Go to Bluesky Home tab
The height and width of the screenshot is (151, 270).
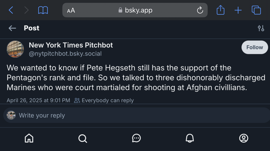pyautogui.click(x=29, y=138)
